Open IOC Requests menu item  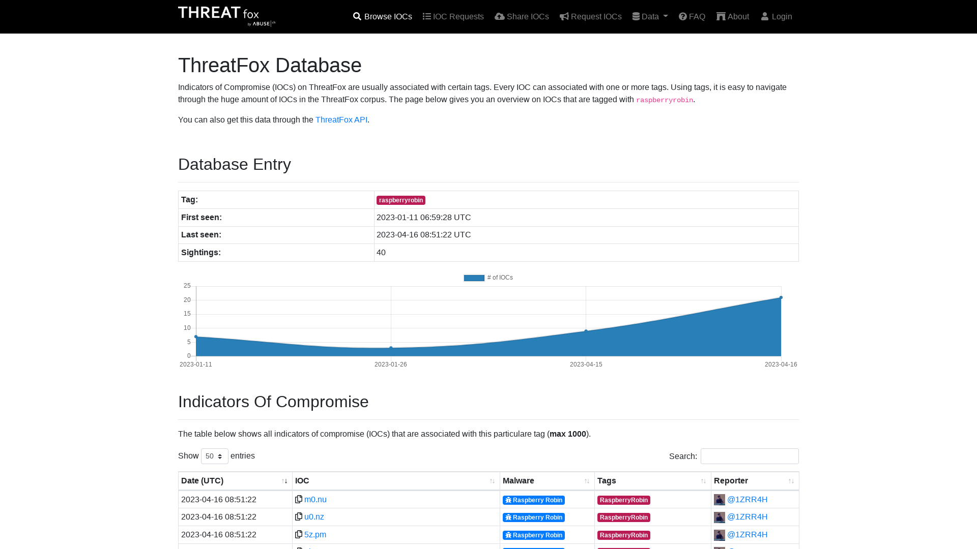(x=453, y=17)
